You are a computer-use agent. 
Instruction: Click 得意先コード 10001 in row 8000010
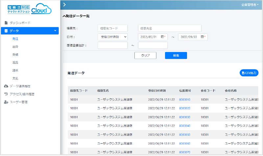click(74, 100)
